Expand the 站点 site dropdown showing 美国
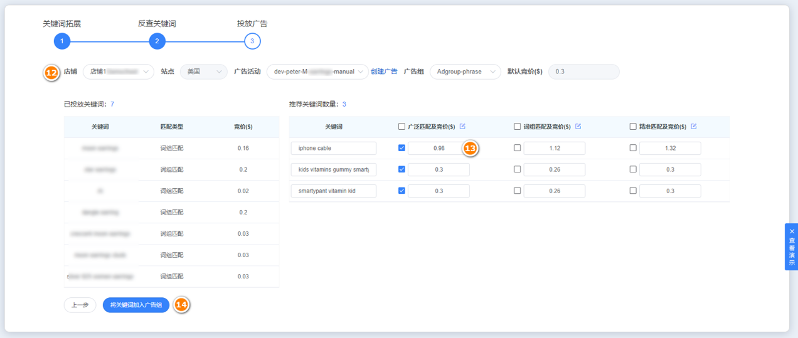This screenshot has height=338, width=798. pos(204,71)
